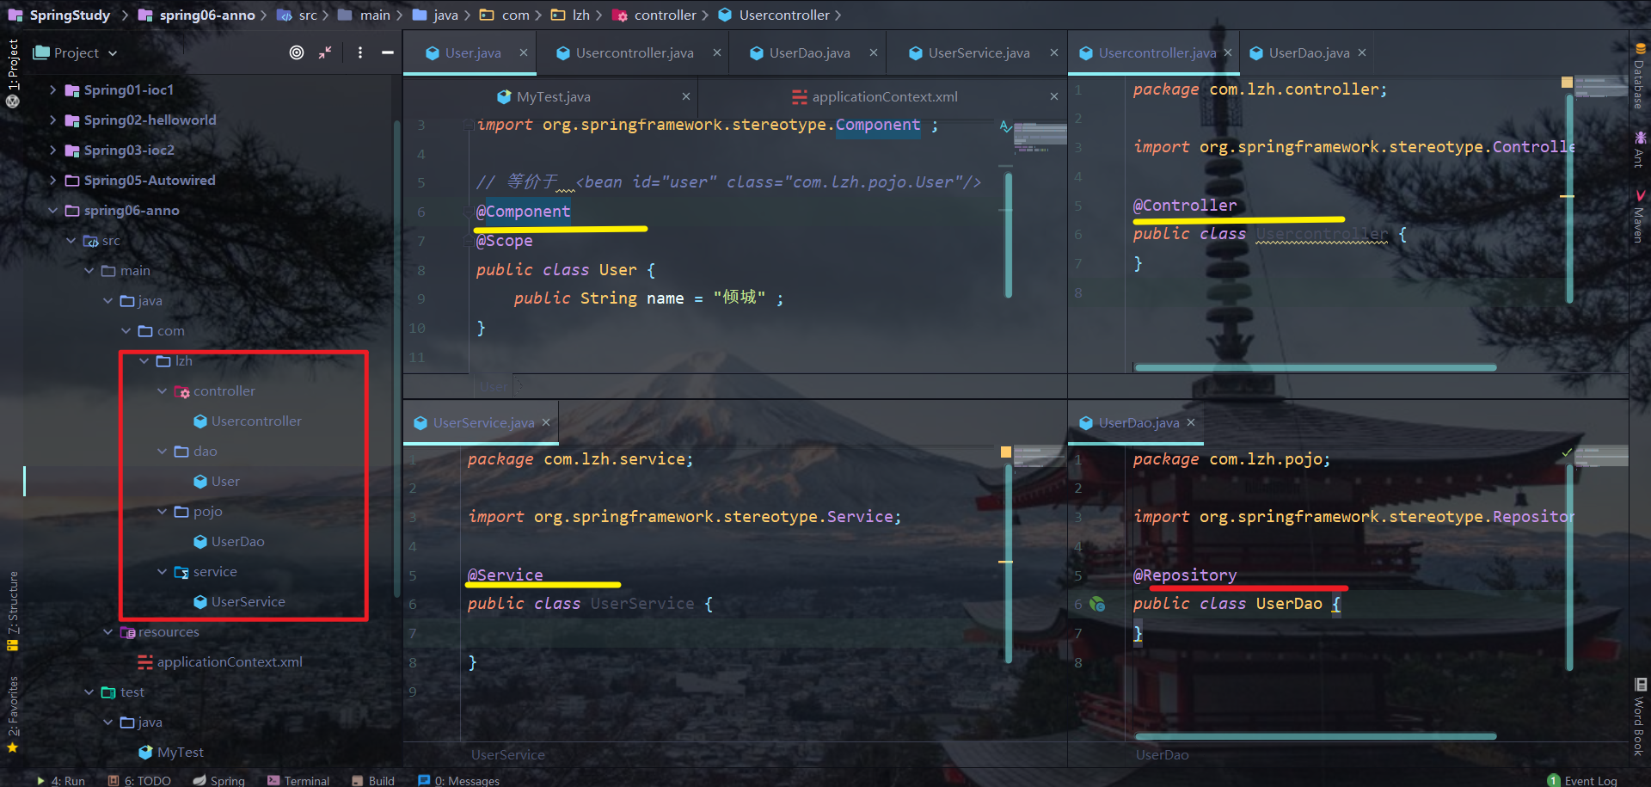Open the Database tool window
Viewport: 1651px width, 787px height.
pyautogui.click(x=1639, y=75)
